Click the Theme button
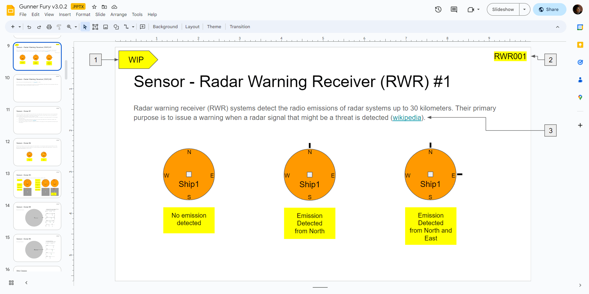Viewport: 589px width, 294px height. [214, 27]
